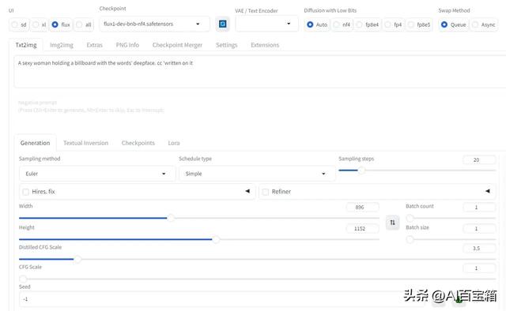This screenshot has width=506, height=311.
Task: Adjust the CFG Scale slider
Action: [x=257, y=279]
